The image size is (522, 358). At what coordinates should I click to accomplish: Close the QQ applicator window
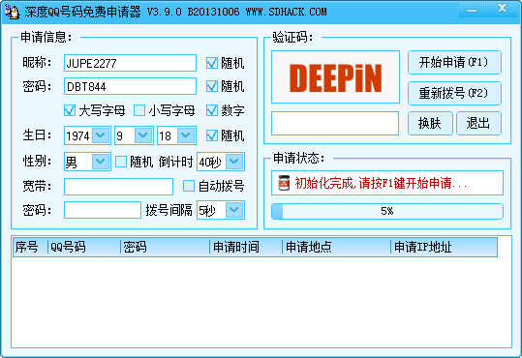click(502, 9)
